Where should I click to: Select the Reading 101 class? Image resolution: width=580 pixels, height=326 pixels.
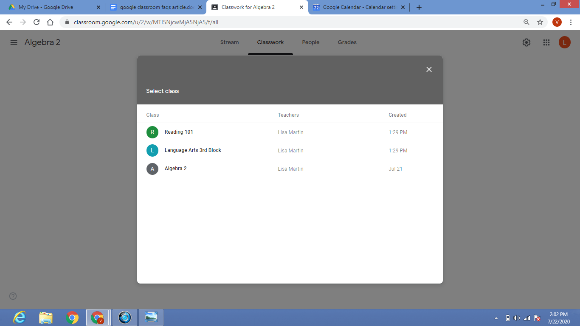[x=290, y=132]
